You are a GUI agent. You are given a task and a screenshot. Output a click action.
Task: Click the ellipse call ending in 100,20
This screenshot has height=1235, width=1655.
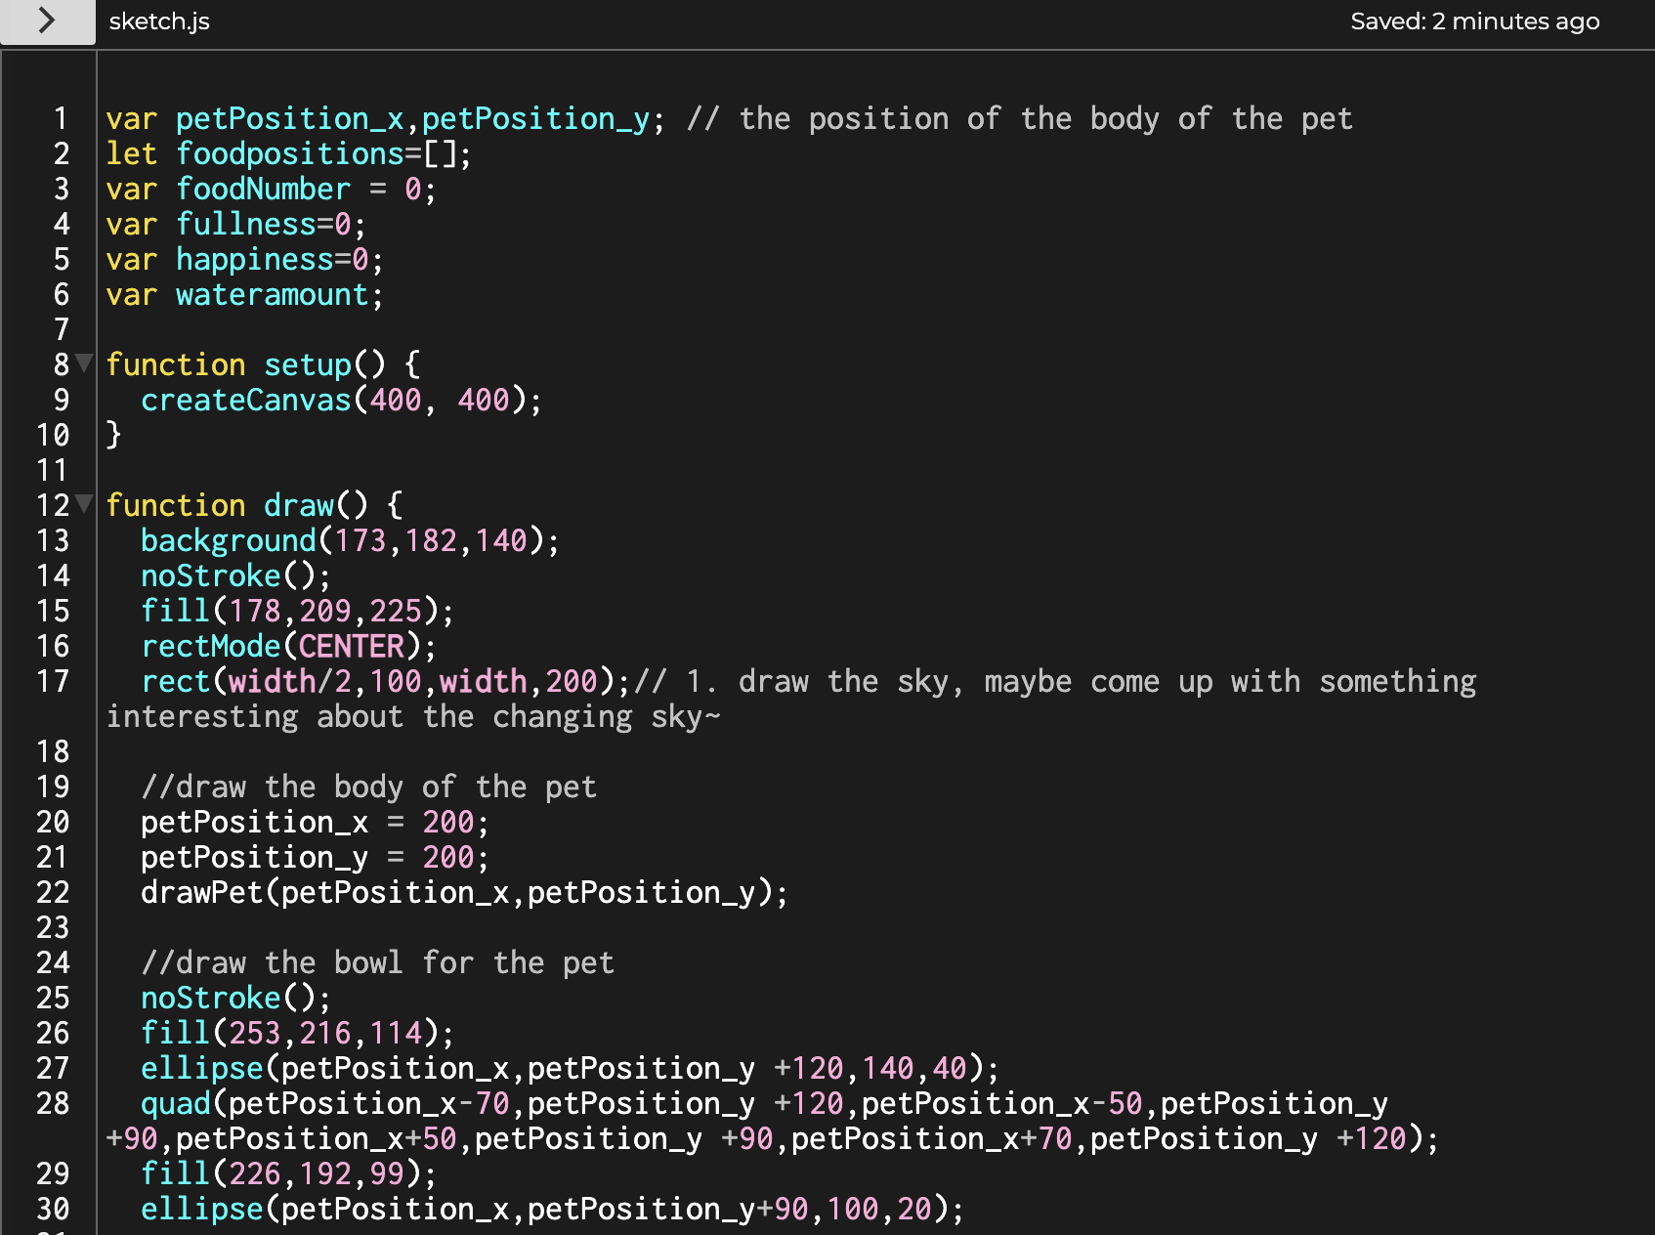(552, 1210)
